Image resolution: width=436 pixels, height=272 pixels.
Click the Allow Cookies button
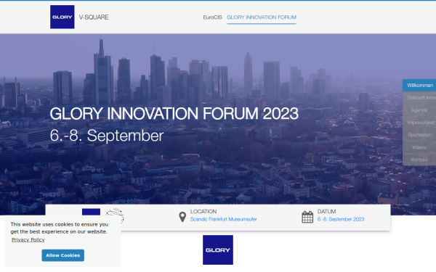click(x=63, y=255)
